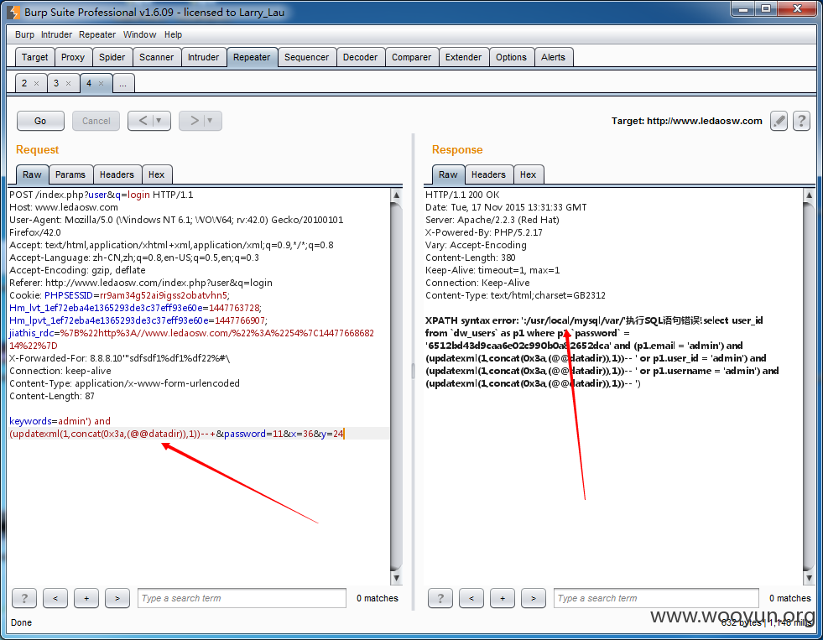
Task: Open the Help menu
Action: [x=173, y=34]
